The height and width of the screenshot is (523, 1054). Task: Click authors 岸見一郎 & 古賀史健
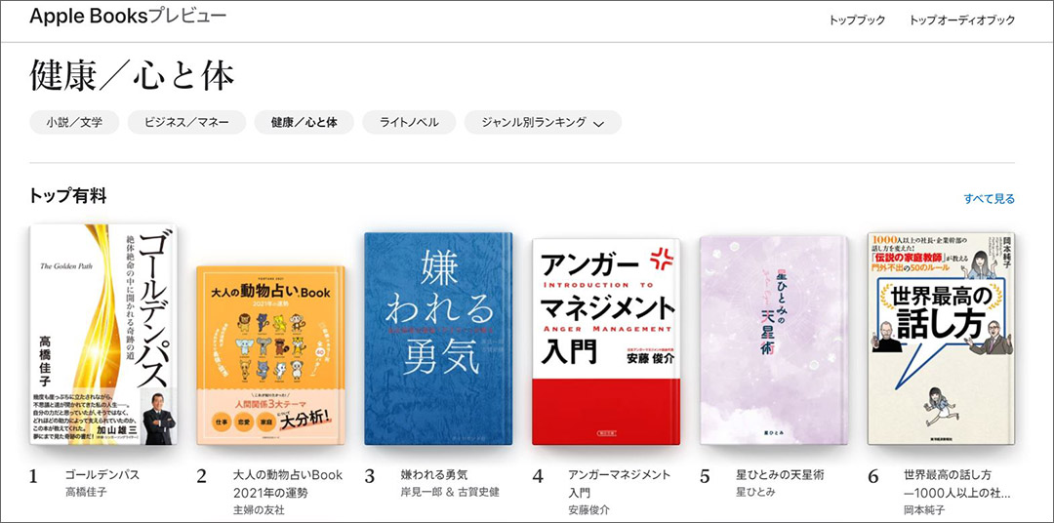[x=450, y=492]
